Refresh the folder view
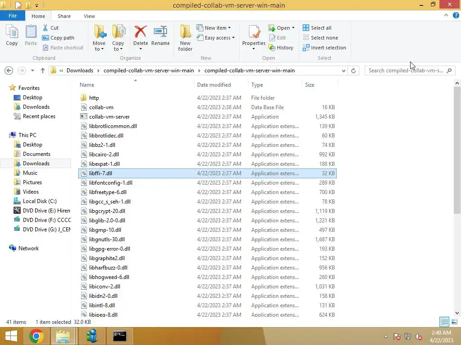The image size is (461, 345). coord(353,71)
